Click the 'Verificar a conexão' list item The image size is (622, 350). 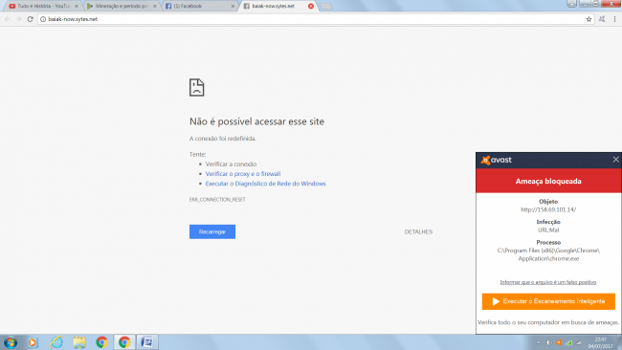point(231,164)
